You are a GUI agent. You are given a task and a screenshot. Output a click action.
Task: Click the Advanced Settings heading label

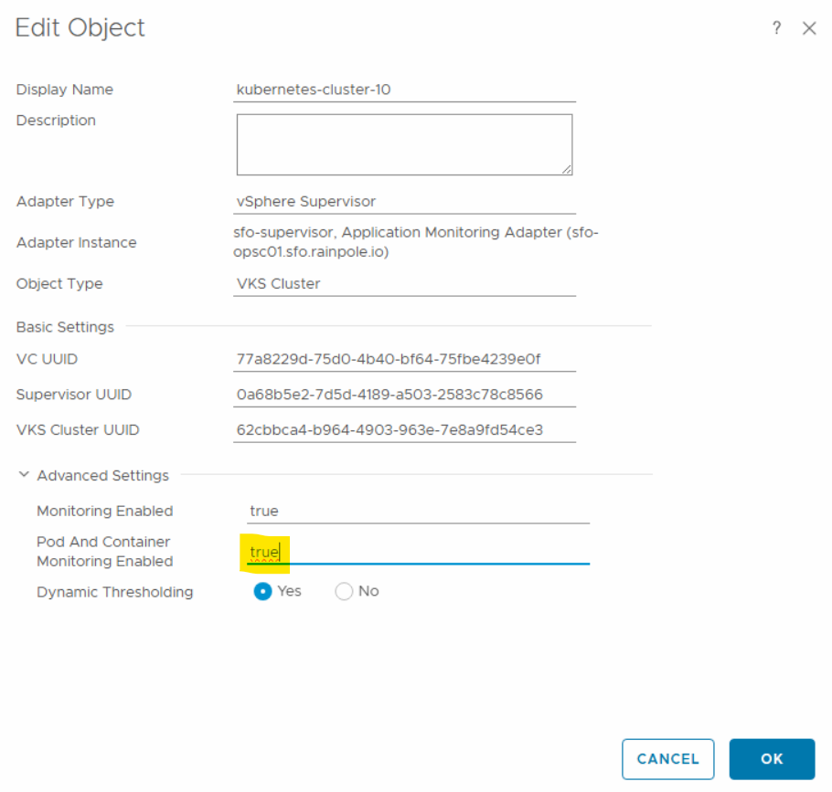pos(102,475)
